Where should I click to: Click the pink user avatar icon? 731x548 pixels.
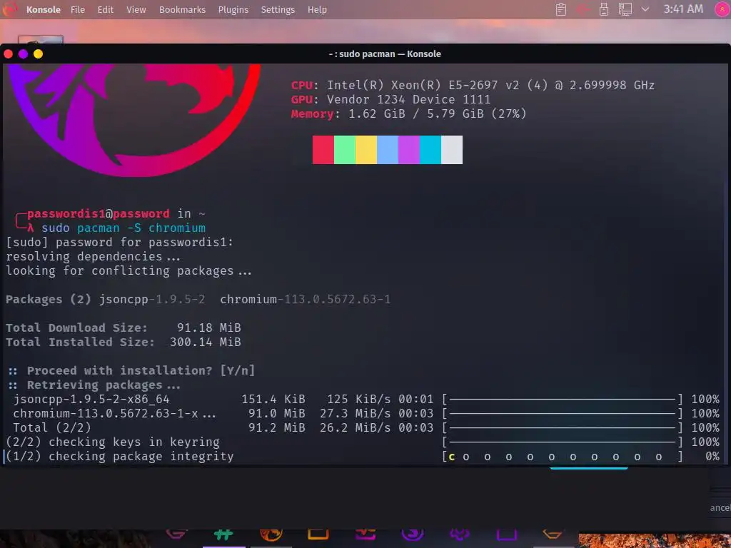pyautogui.click(x=722, y=9)
